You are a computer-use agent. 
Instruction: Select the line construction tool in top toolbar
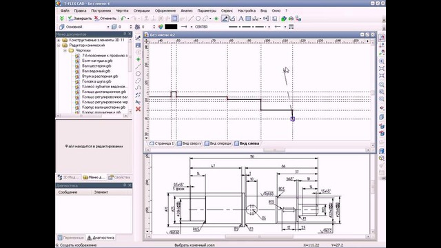pyautogui.click(x=191, y=19)
